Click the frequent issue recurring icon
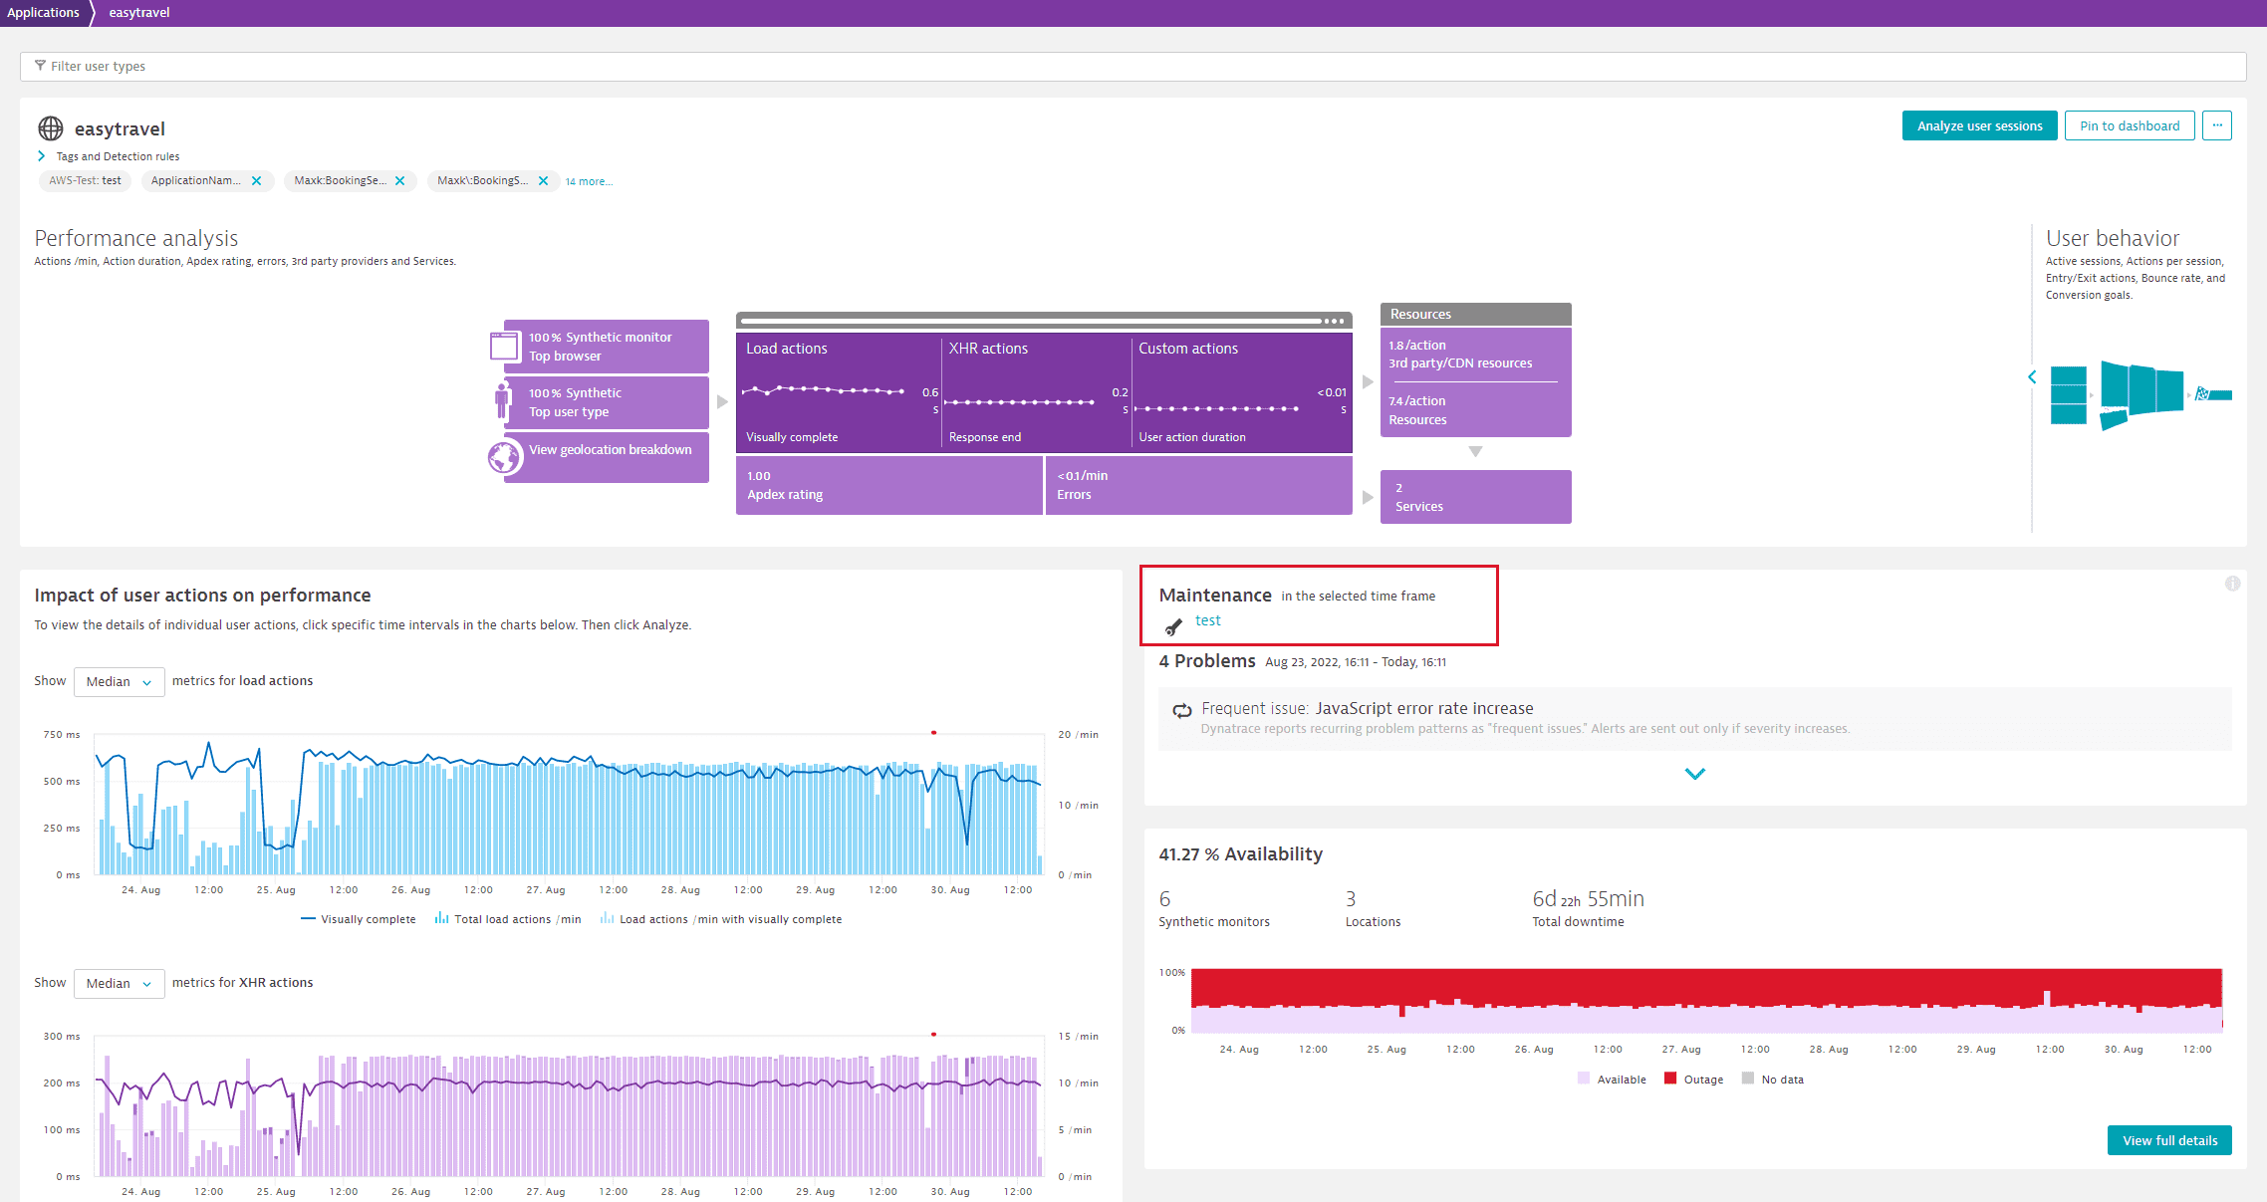This screenshot has width=2267, height=1202. [x=1181, y=710]
